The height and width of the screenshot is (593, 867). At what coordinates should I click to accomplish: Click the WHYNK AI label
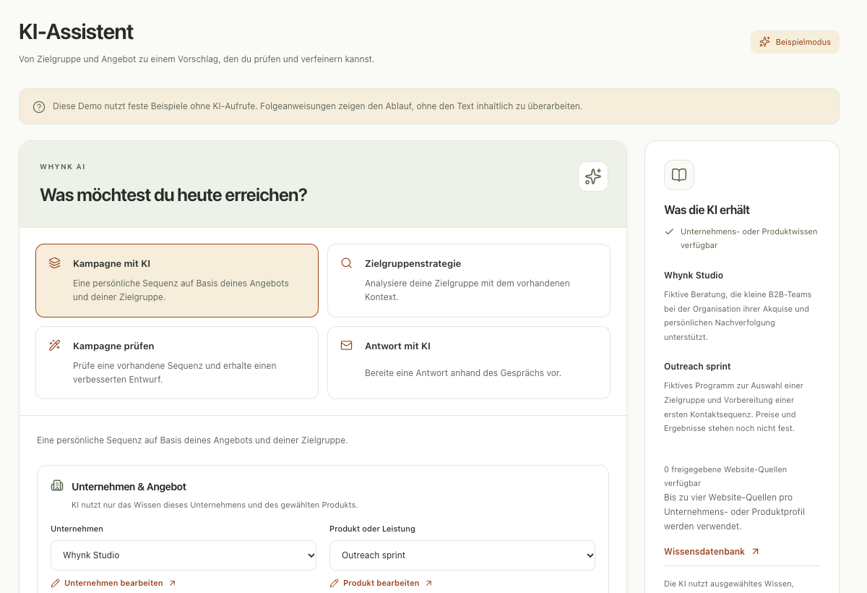pos(62,166)
